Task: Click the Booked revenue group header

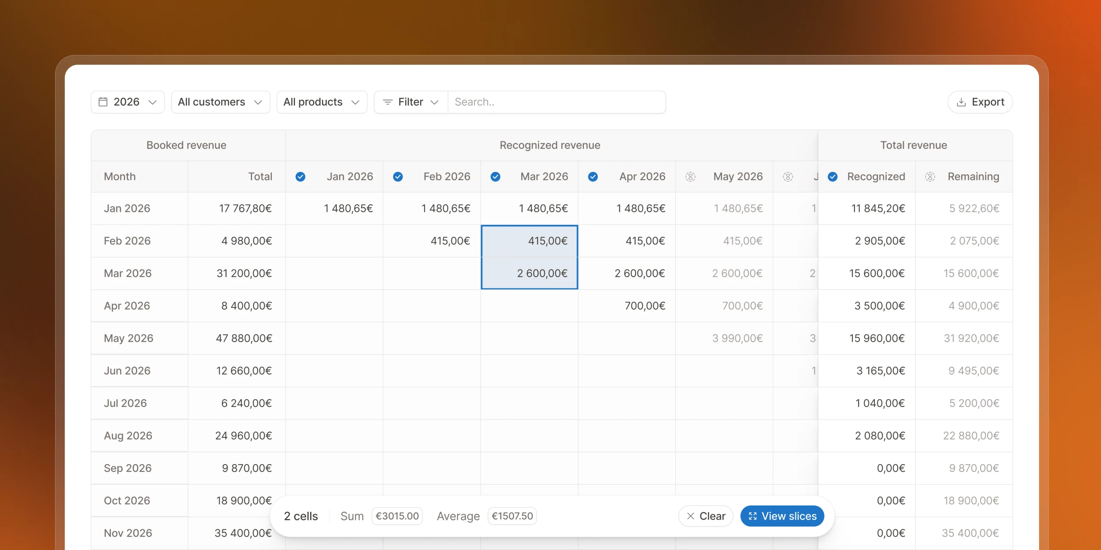Action: (188, 145)
